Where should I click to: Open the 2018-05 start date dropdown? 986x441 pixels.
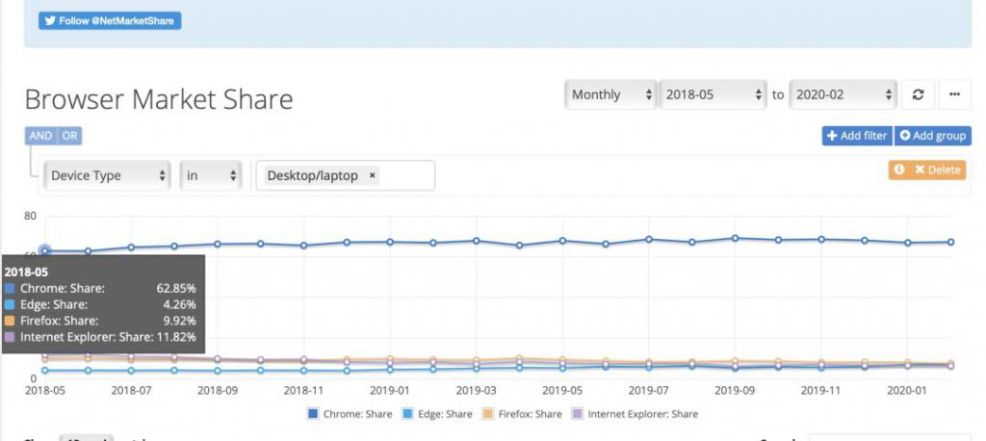coord(714,95)
